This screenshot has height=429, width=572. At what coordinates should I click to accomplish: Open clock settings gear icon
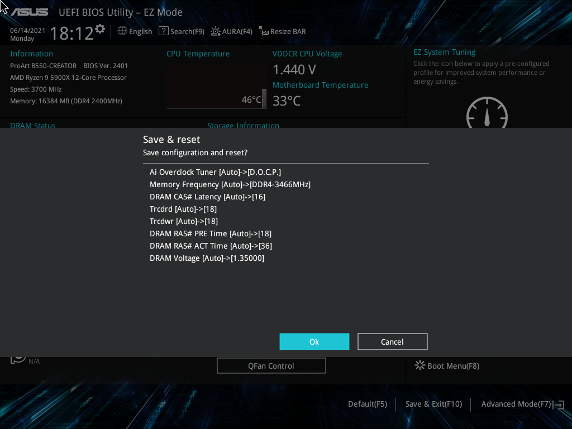click(x=100, y=28)
